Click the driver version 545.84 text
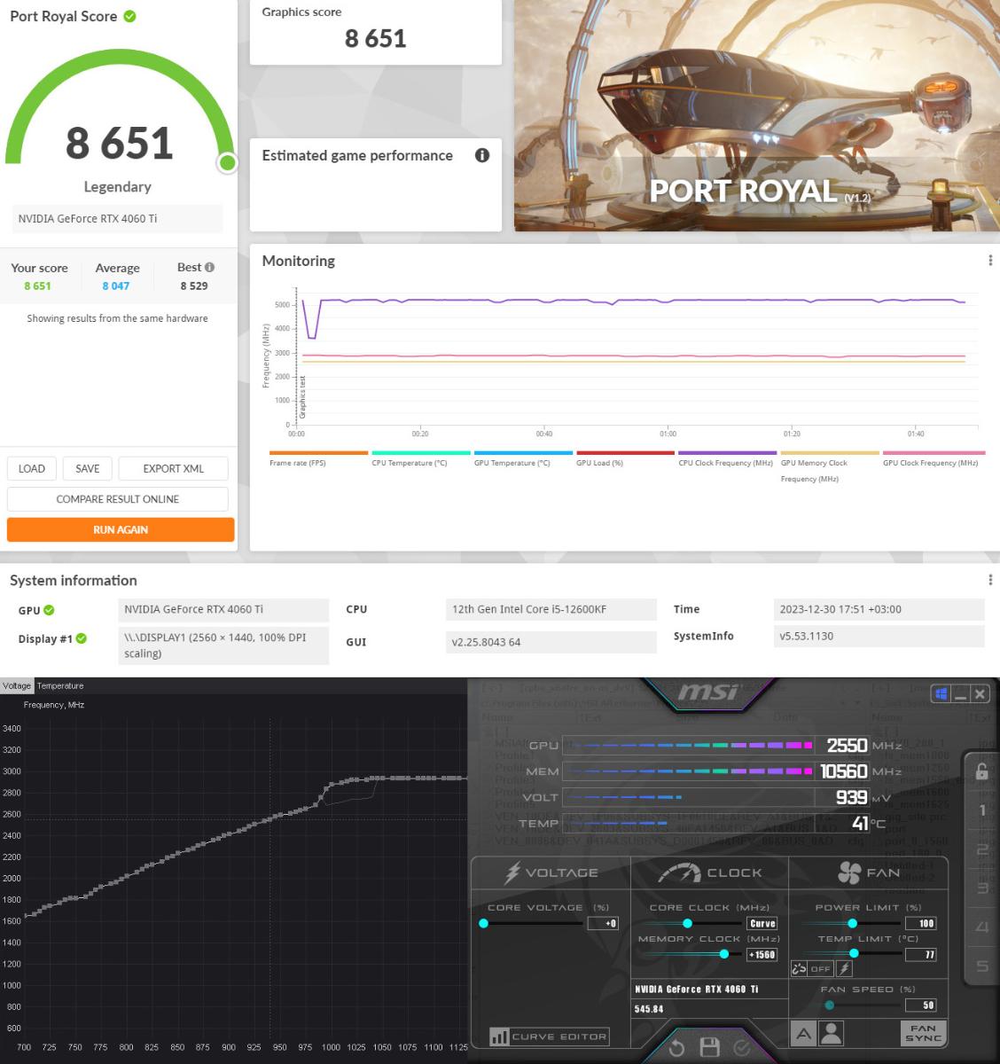1000x1064 pixels. tap(649, 1009)
